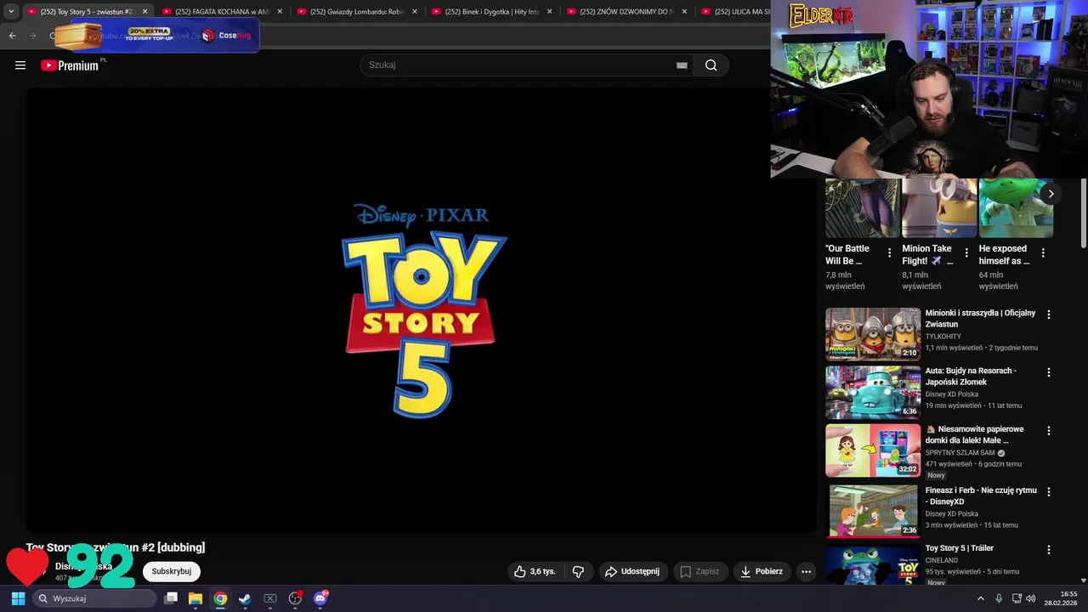Screen dimensions: 1088x612
Task: Click the magnifier search button
Action: [711, 65]
